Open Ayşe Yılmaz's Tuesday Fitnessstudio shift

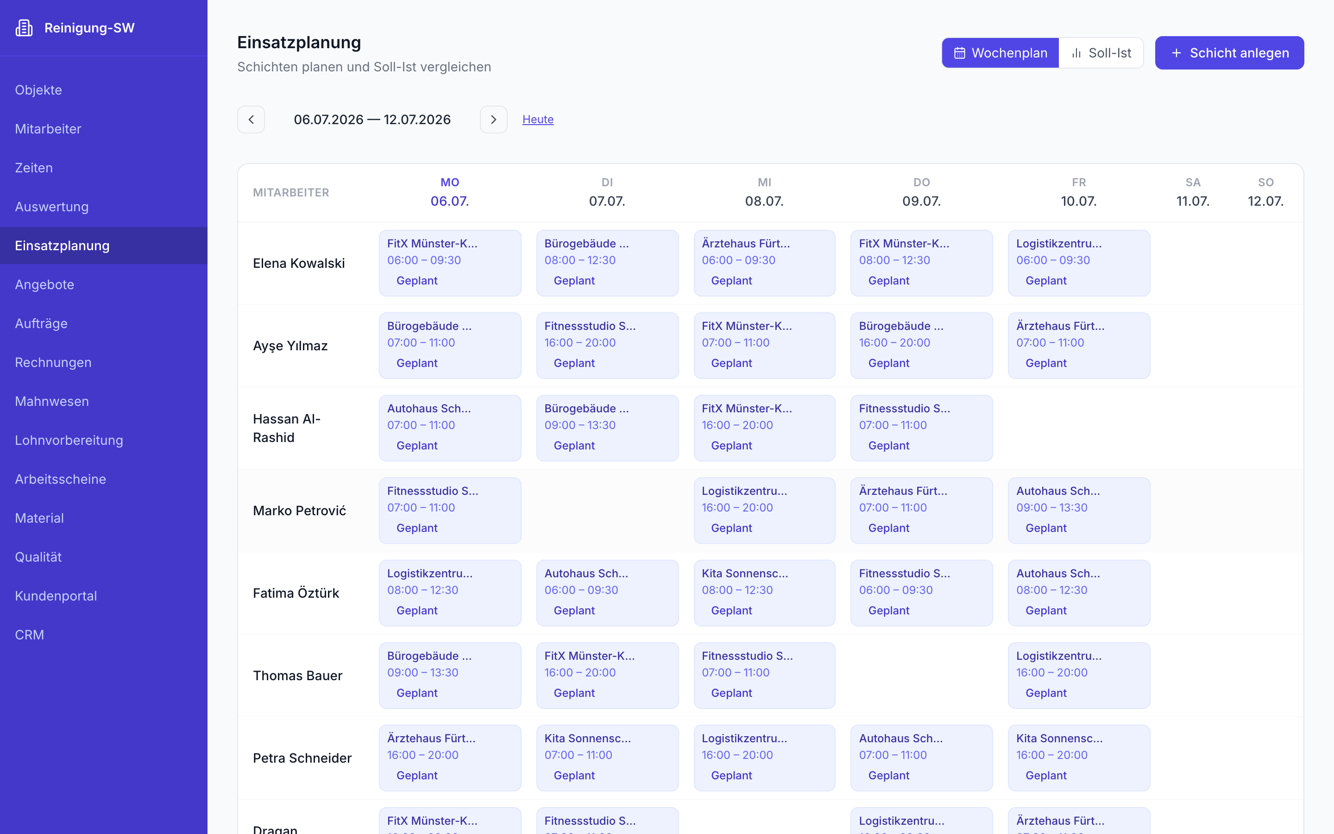click(x=607, y=346)
